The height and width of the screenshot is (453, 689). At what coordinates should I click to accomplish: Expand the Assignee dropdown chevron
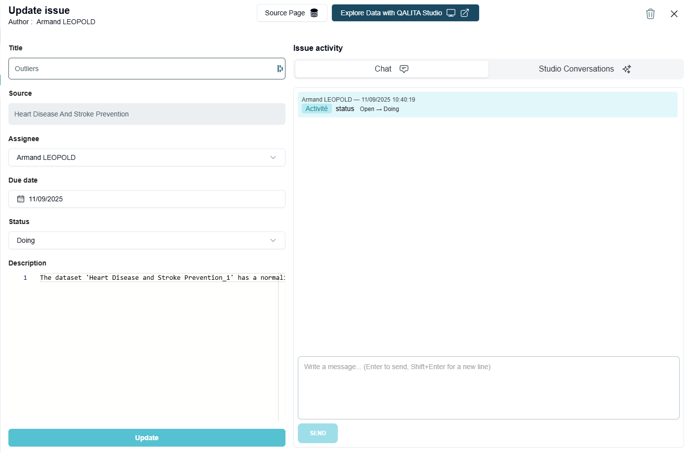[273, 157]
